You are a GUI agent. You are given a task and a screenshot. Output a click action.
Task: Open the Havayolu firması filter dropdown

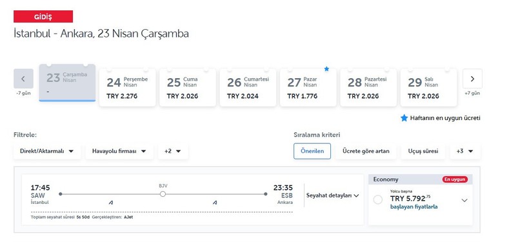(x=119, y=151)
